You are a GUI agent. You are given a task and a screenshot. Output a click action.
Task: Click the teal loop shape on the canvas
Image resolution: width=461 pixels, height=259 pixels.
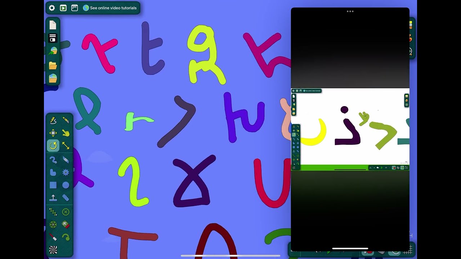(88, 110)
